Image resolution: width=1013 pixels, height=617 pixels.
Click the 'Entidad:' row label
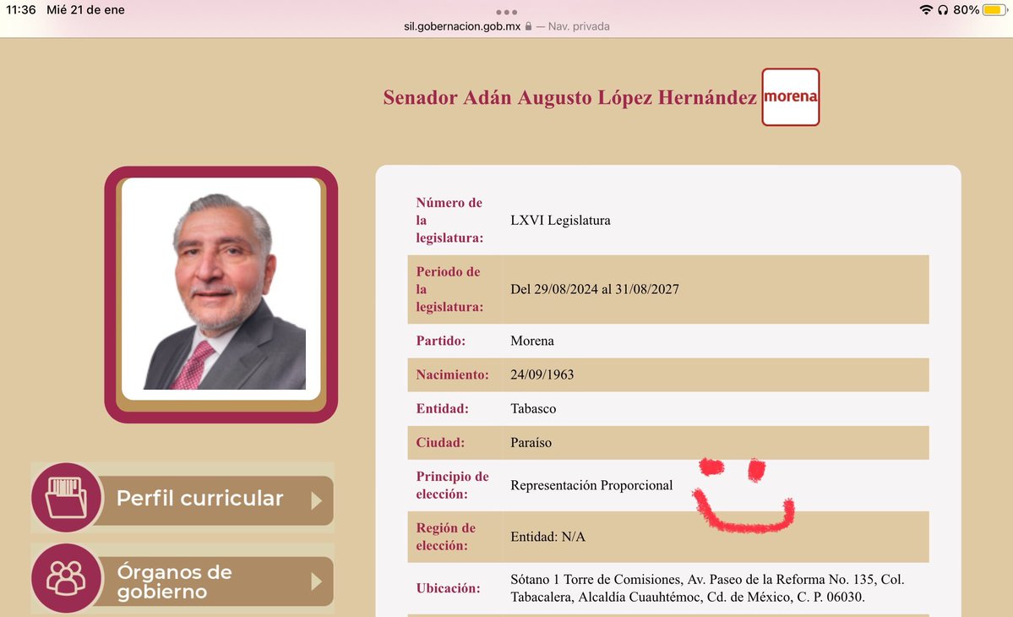442,409
